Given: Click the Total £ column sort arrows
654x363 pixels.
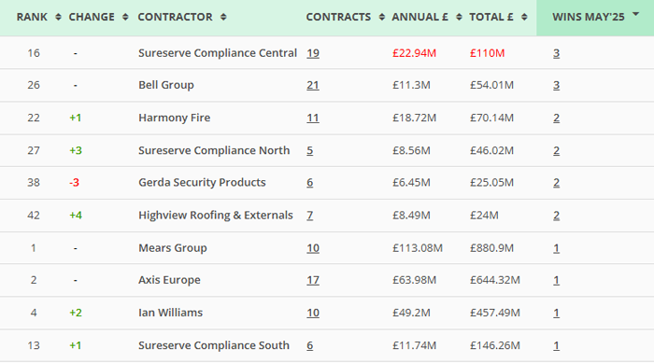Looking at the screenshot, I should (524, 17).
